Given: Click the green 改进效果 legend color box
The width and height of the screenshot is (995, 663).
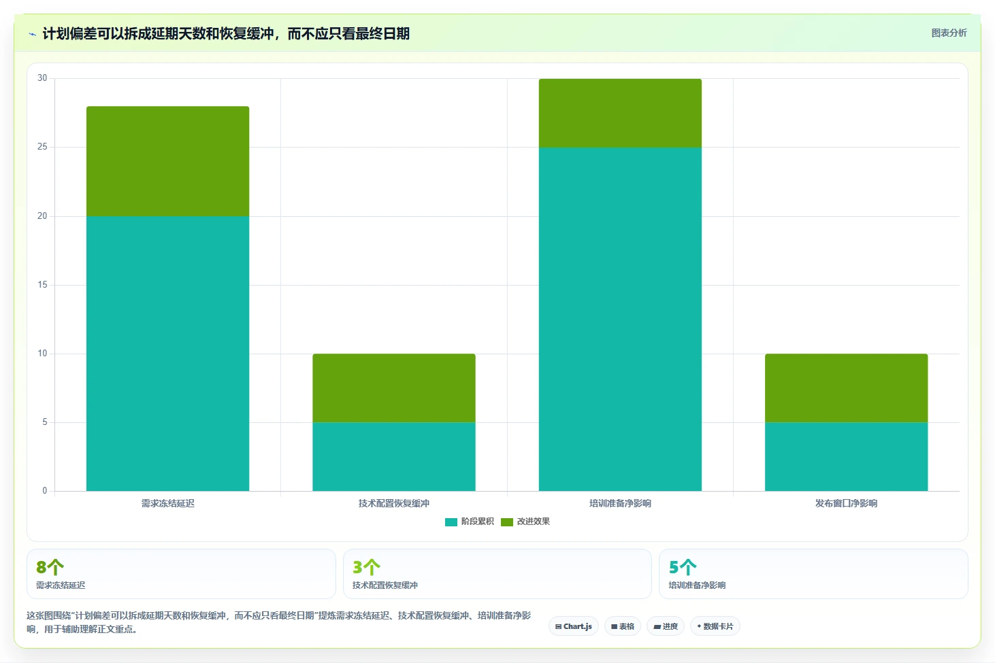Looking at the screenshot, I should pyautogui.click(x=507, y=522).
